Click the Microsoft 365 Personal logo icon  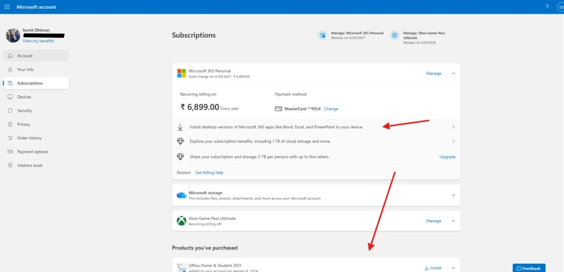[x=181, y=73]
